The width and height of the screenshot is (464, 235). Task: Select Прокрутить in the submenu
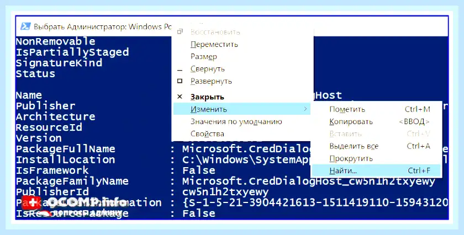point(351,158)
